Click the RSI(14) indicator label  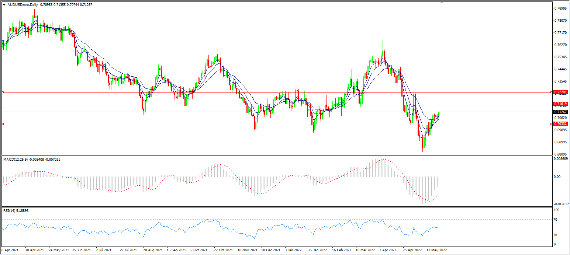click(x=10, y=210)
